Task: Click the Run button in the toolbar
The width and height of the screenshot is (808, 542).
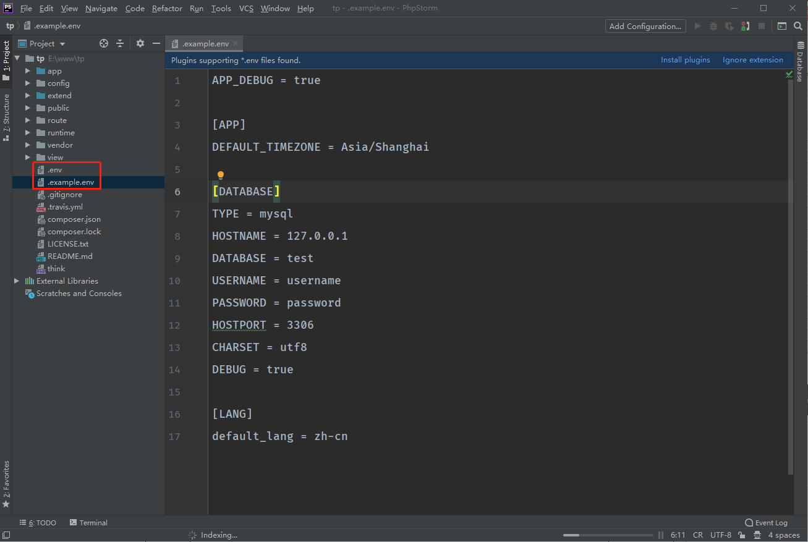Action: pyautogui.click(x=698, y=26)
